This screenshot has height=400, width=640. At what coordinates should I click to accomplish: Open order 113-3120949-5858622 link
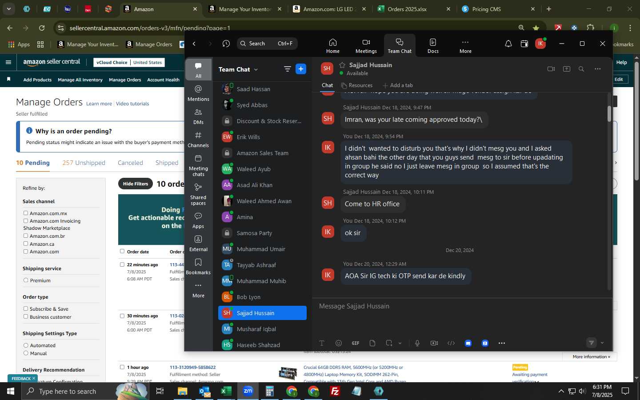(x=192, y=367)
